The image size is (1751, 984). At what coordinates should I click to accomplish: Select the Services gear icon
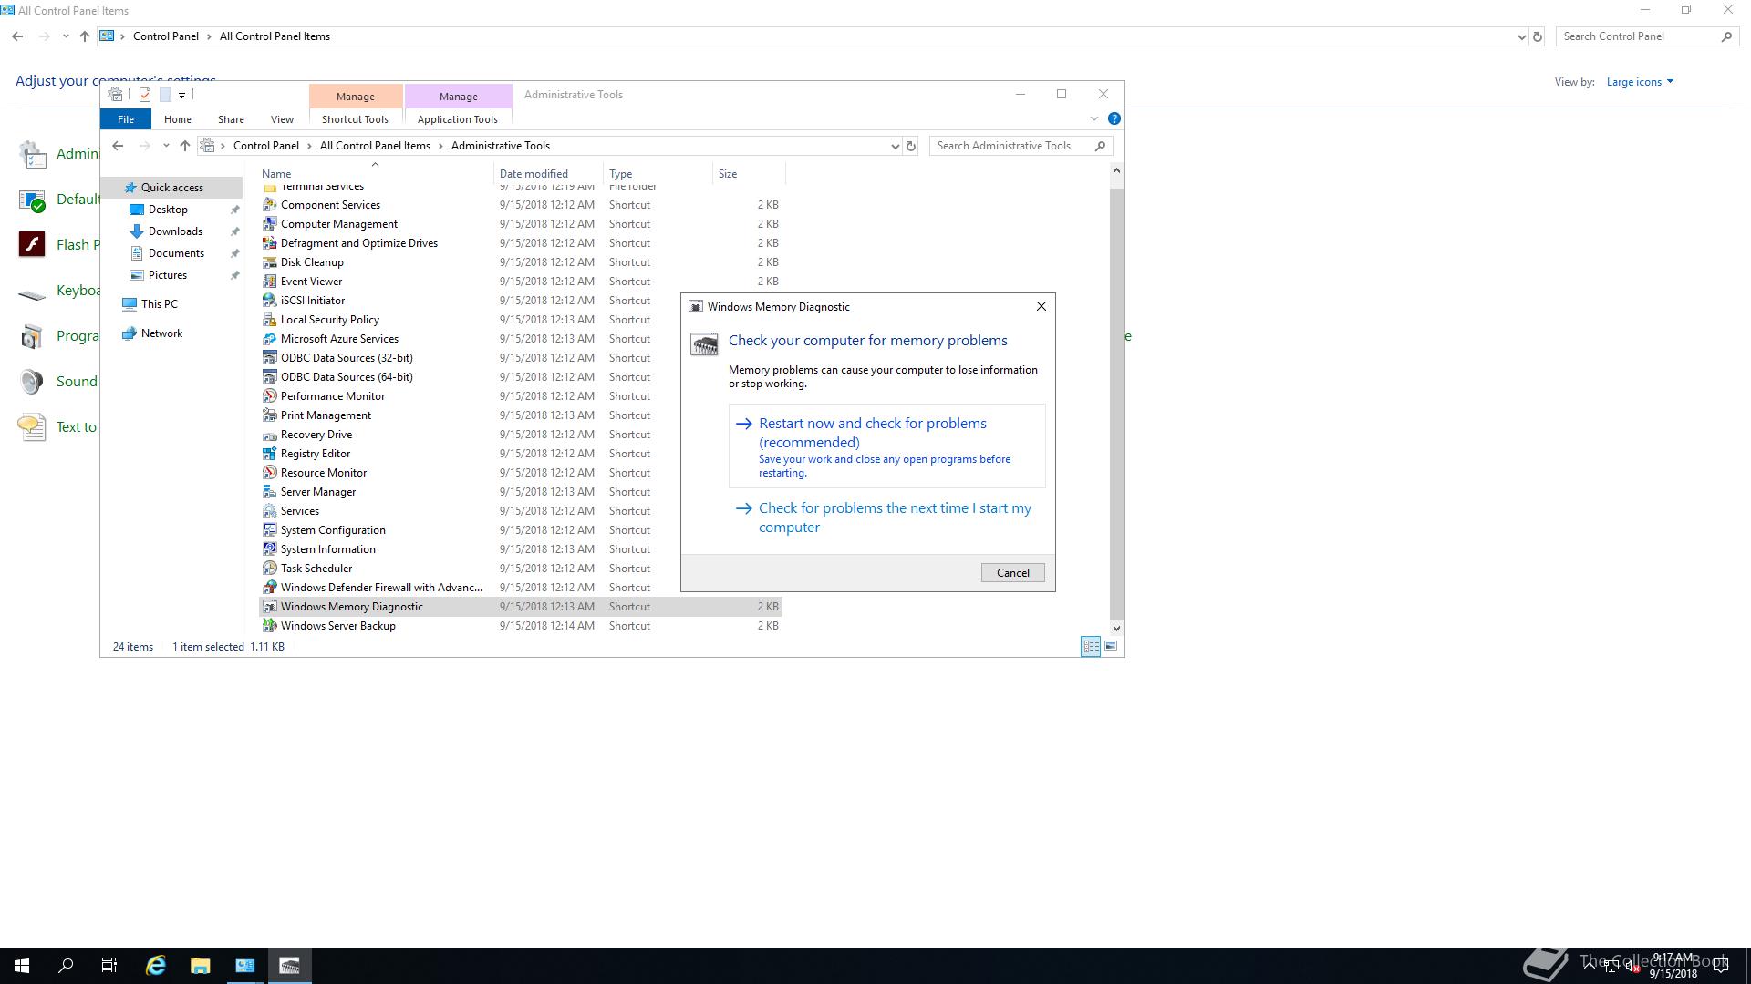coord(269,511)
